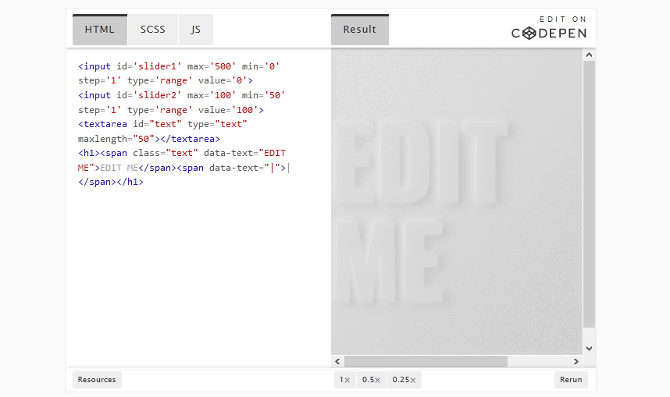
Task: Click the value='100' attribute in code
Action: (x=228, y=110)
